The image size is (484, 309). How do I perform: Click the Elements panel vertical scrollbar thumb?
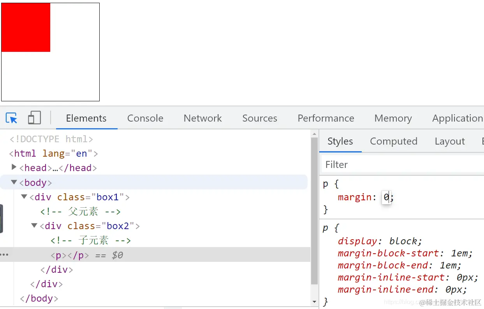(315, 211)
